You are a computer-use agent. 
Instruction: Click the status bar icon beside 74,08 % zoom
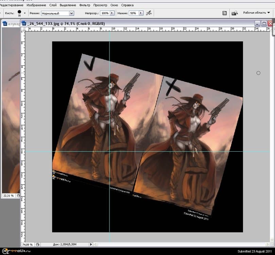pos(37,244)
